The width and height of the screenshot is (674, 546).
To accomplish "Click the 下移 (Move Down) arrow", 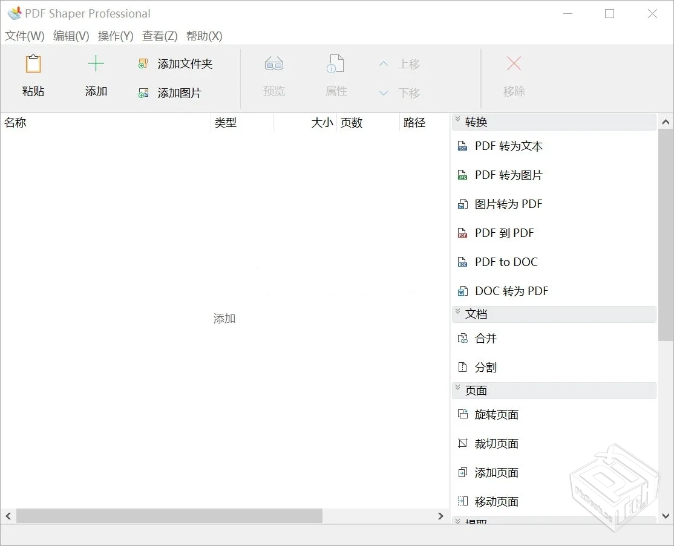I will point(384,93).
